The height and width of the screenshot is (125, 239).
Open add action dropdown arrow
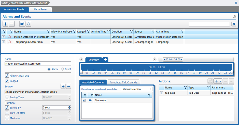220,81
